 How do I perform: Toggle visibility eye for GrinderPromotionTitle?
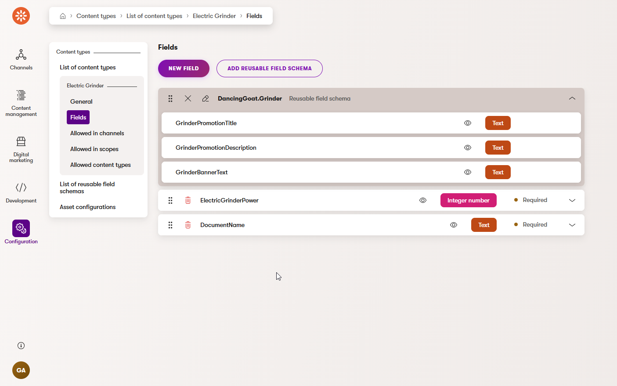[x=468, y=123]
